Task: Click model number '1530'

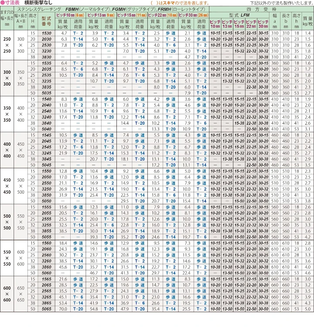Action: [x=46, y=33]
